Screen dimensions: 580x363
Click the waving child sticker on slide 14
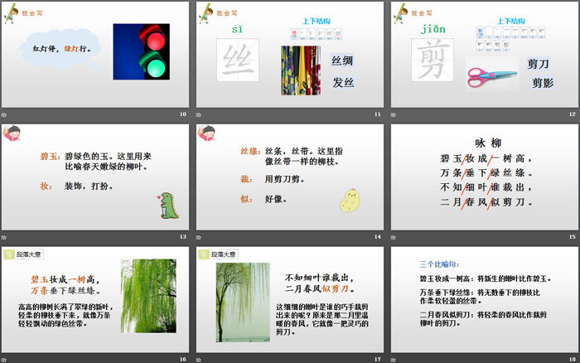pos(206,133)
